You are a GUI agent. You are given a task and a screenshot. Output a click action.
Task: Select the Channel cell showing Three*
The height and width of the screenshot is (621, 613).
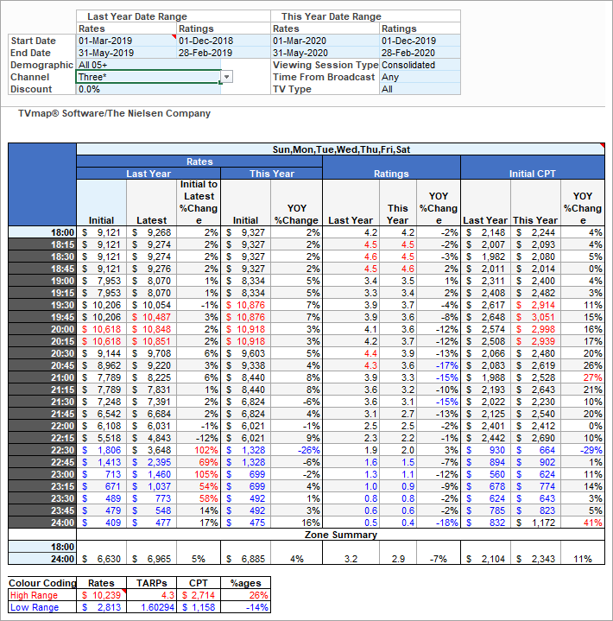point(149,77)
